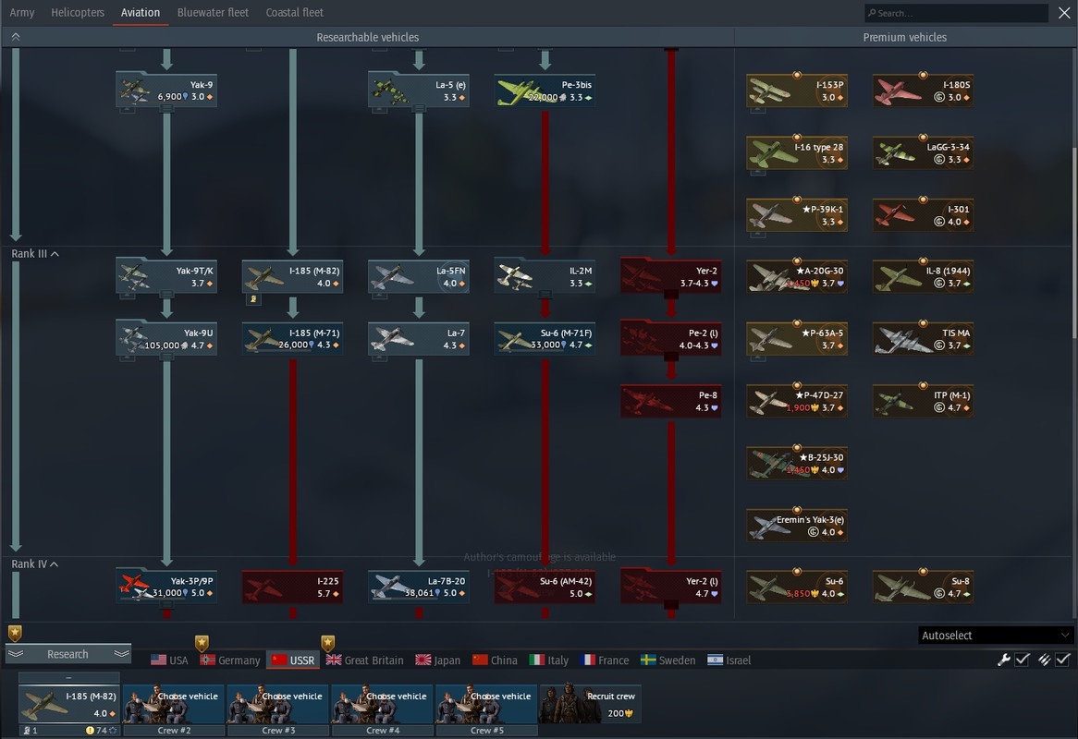Image resolution: width=1078 pixels, height=739 pixels.
Task: Select the IL-2M aircraft card
Action: (545, 276)
